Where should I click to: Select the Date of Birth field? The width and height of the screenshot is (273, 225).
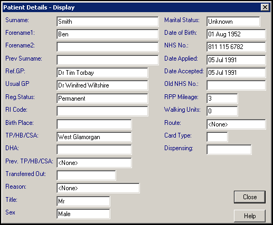coord(236,34)
